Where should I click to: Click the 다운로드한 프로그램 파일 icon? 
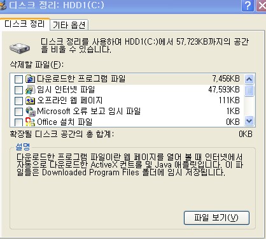(x=30, y=79)
